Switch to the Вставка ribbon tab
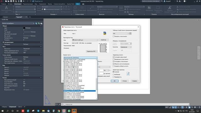Viewport: 201px width, 113px height. tap(10, 4)
